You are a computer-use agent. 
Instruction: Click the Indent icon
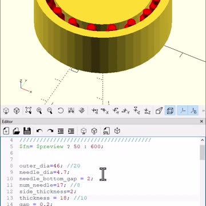point(71,131)
